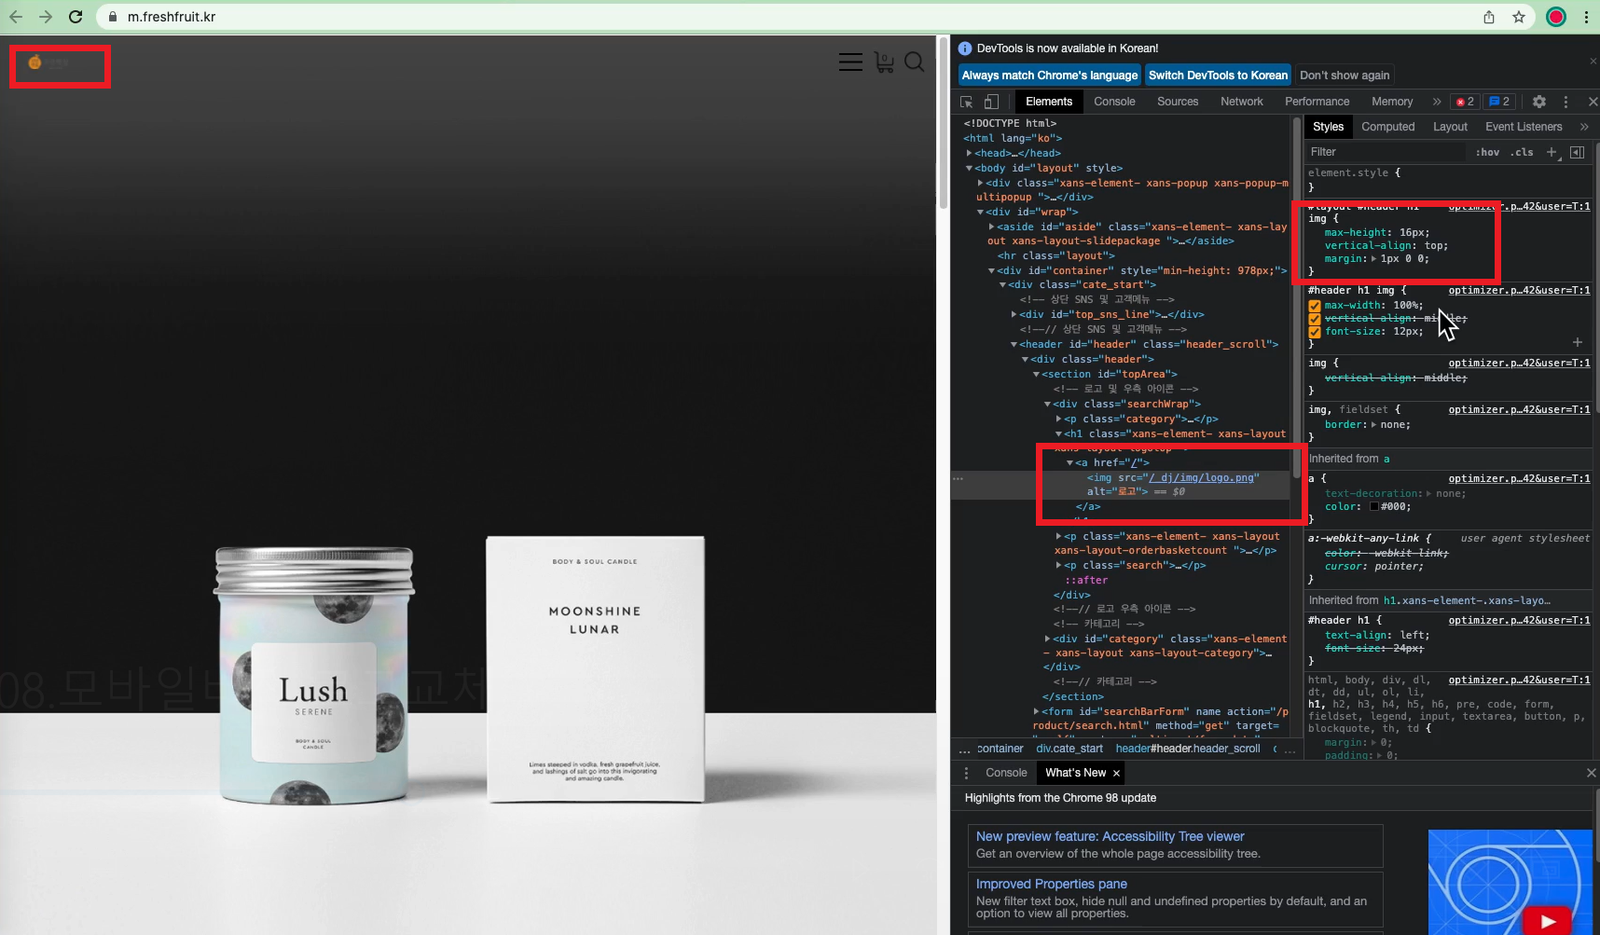Share this page from the address bar

pos(1489,17)
